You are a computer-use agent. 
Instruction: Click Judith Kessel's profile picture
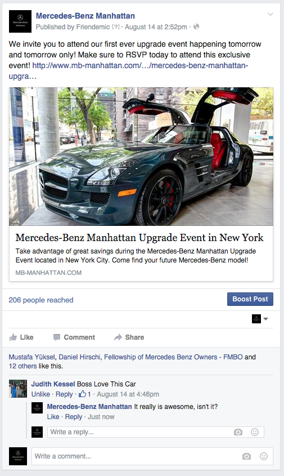(x=18, y=389)
